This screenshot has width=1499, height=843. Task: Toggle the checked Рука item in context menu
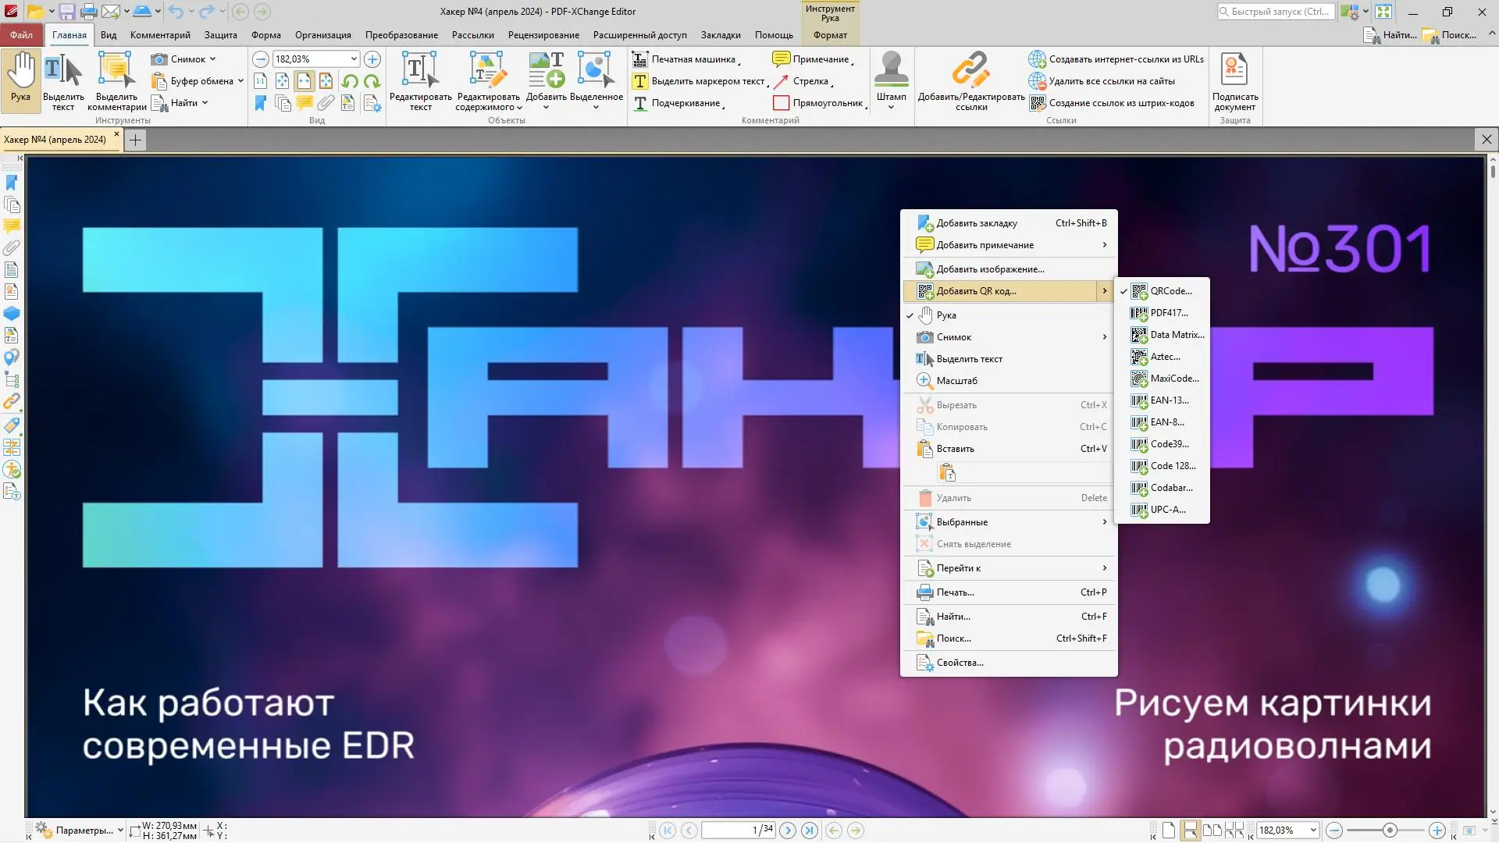pos(945,315)
